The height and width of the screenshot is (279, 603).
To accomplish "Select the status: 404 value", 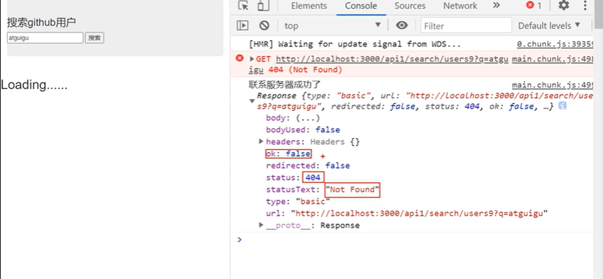I will [x=313, y=177].
